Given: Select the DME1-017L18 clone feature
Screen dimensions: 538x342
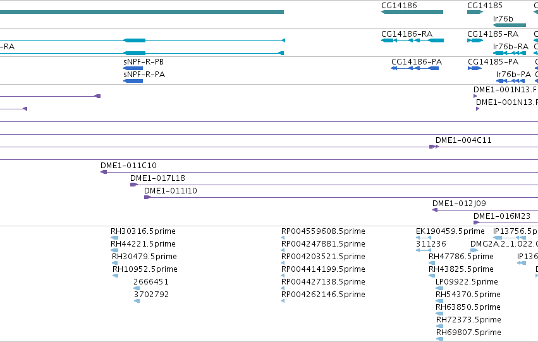Looking at the screenshot, I should pos(134,185).
